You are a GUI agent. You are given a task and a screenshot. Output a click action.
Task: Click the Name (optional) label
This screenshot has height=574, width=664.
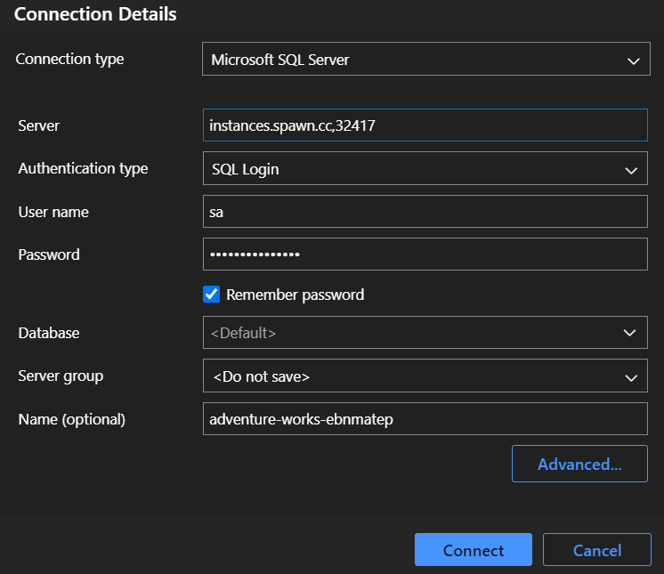click(x=71, y=419)
